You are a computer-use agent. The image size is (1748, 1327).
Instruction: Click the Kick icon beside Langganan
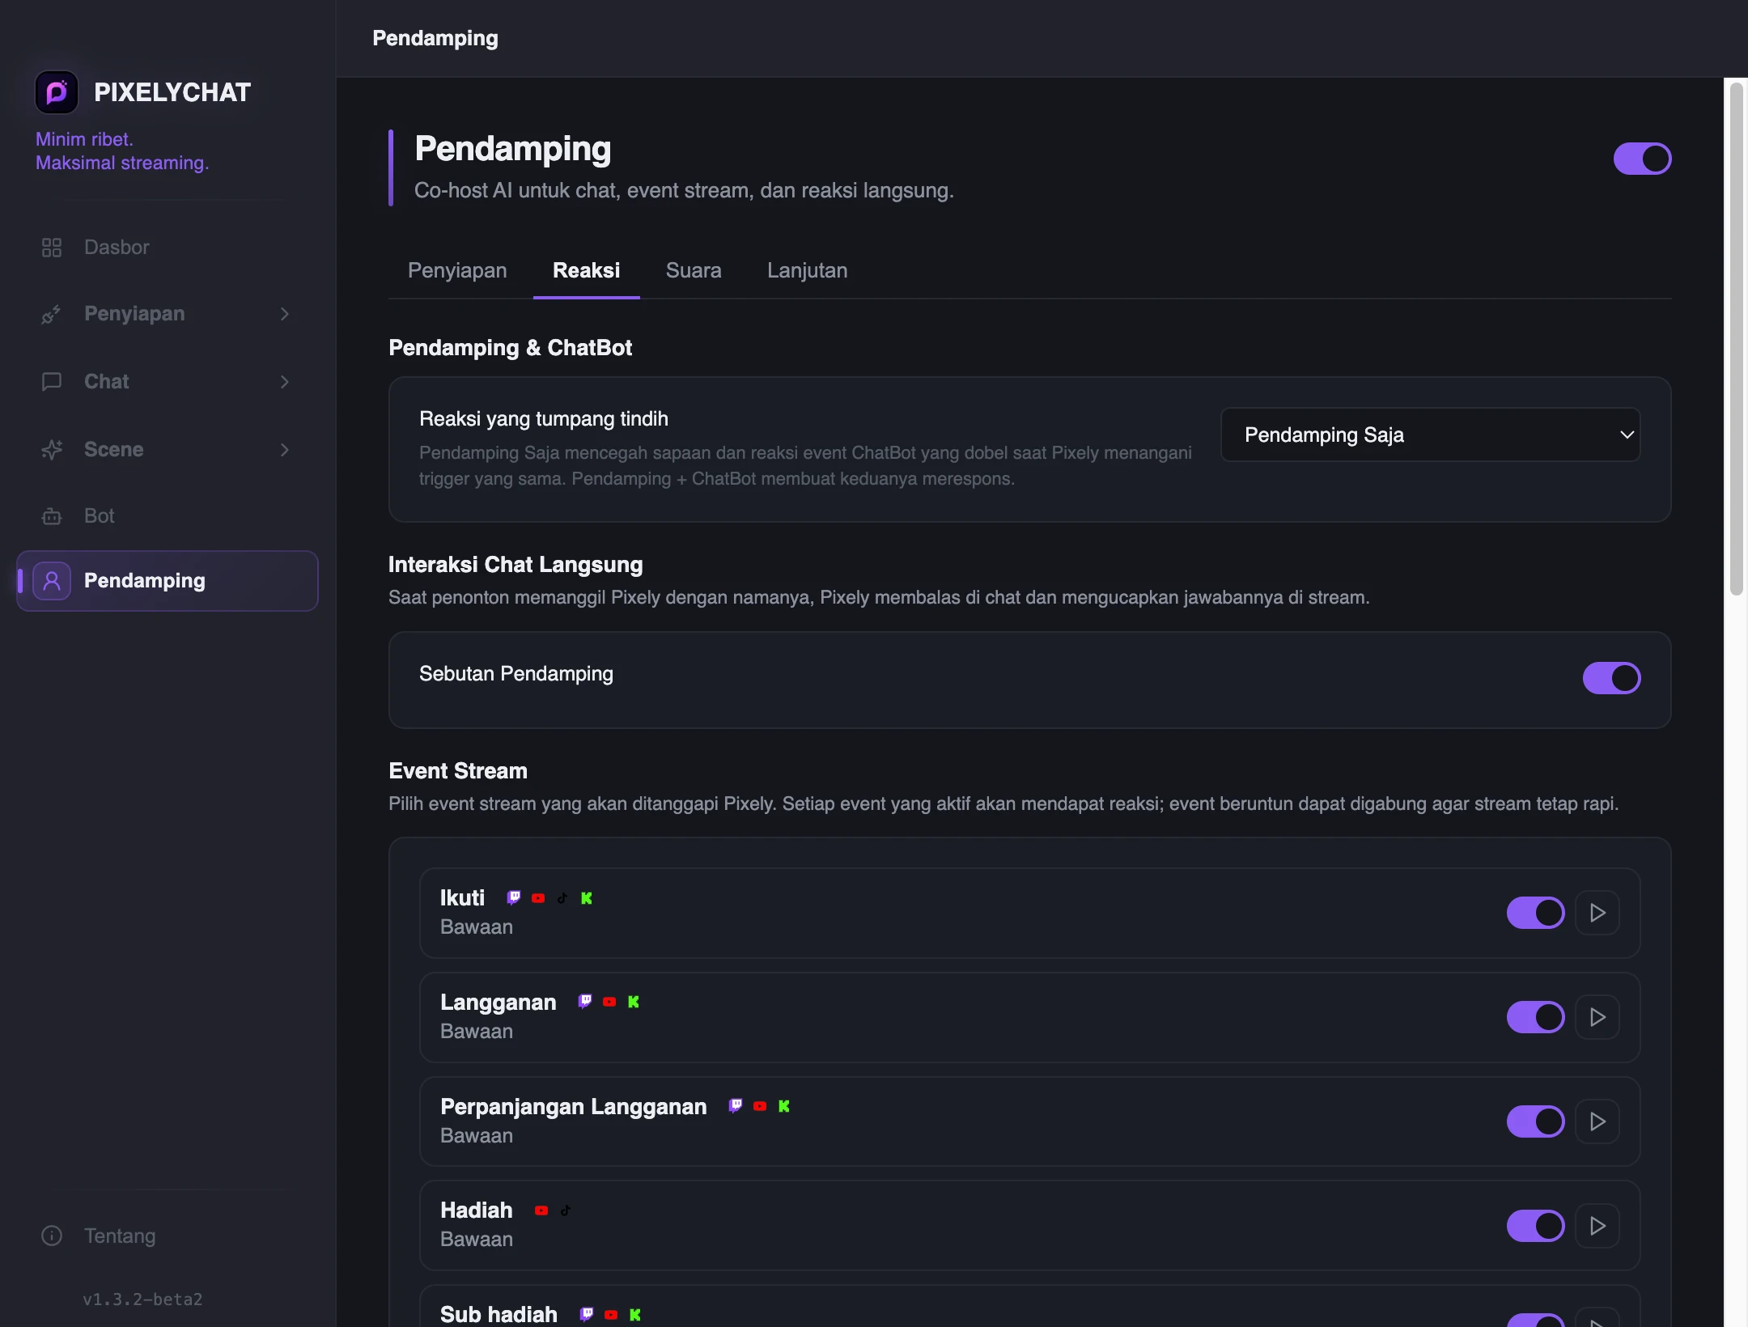634,1002
